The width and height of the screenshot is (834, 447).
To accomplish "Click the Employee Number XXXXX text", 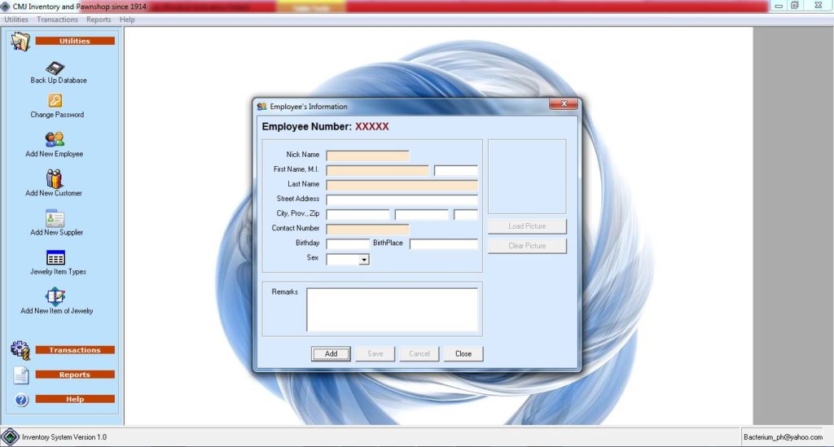I will pyautogui.click(x=326, y=126).
